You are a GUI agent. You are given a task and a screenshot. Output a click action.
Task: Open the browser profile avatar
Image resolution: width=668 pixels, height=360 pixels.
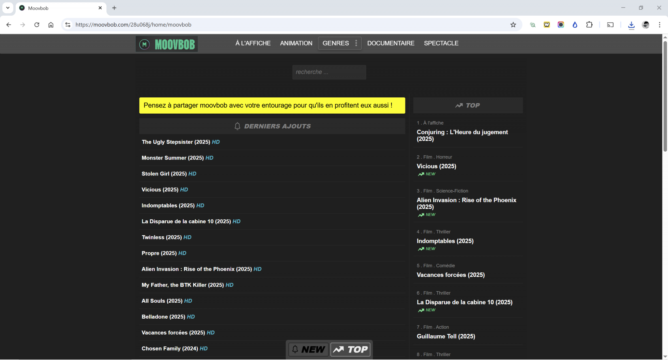646,24
